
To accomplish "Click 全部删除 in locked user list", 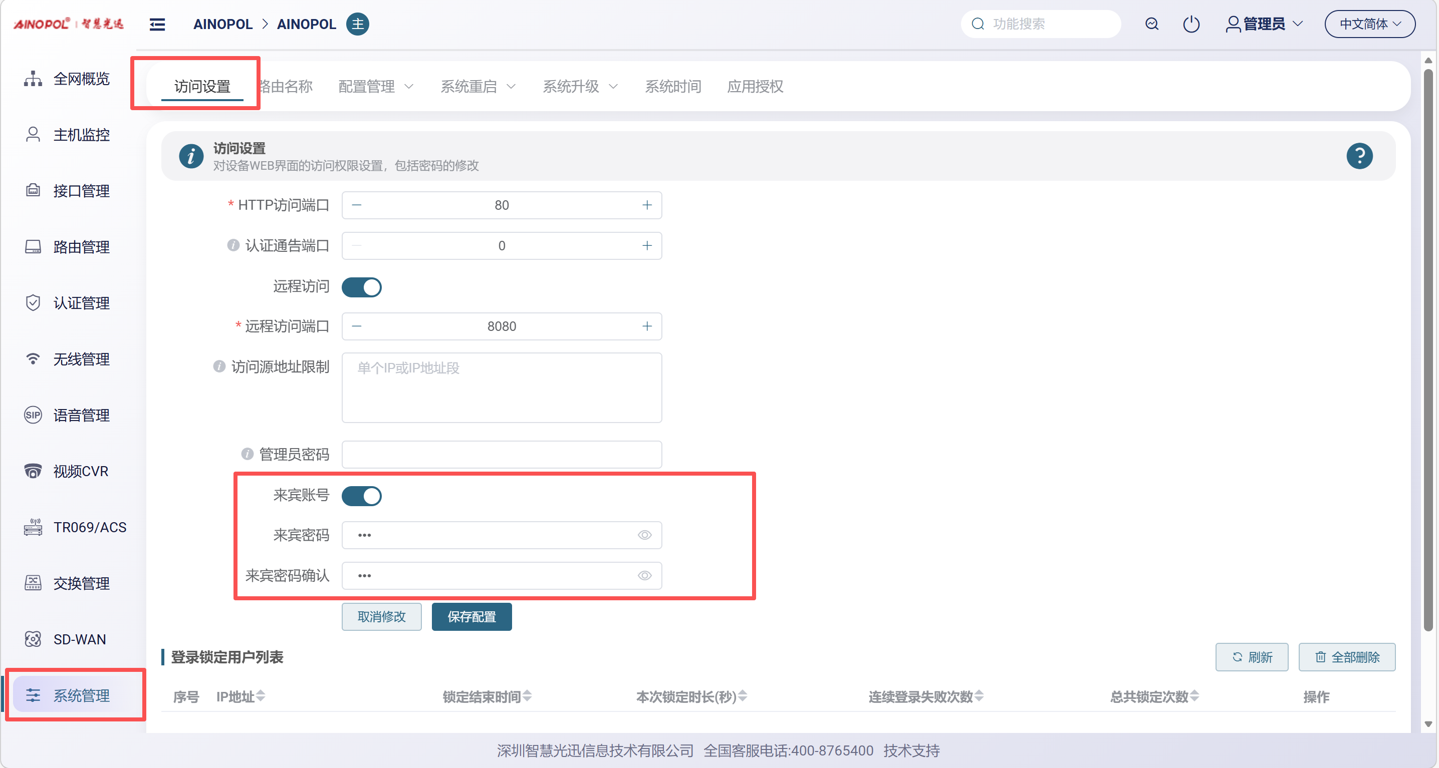I will point(1347,657).
